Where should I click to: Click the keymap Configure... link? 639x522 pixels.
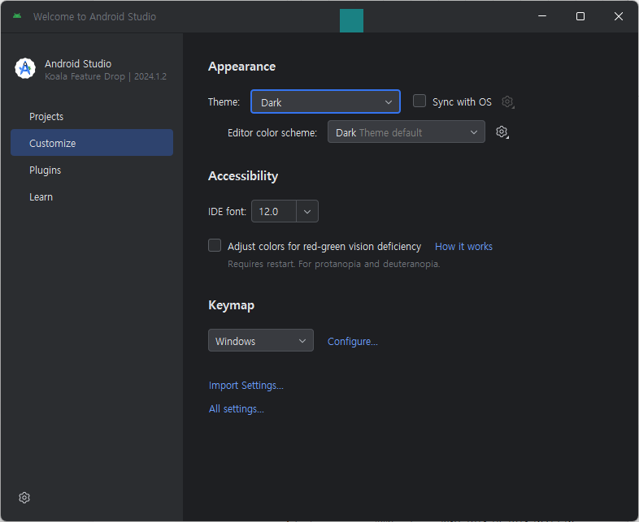click(x=353, y=341)
